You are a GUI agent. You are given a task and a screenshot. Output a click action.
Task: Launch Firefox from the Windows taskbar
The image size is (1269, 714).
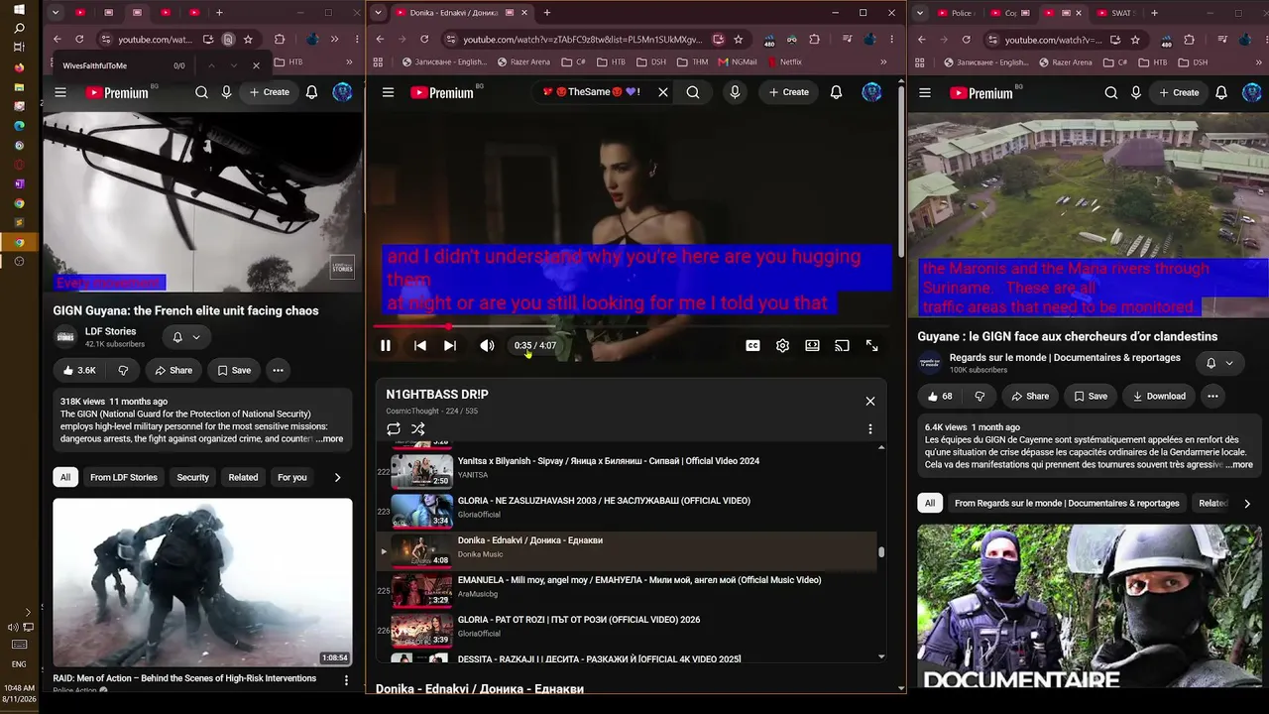[19, 67]
